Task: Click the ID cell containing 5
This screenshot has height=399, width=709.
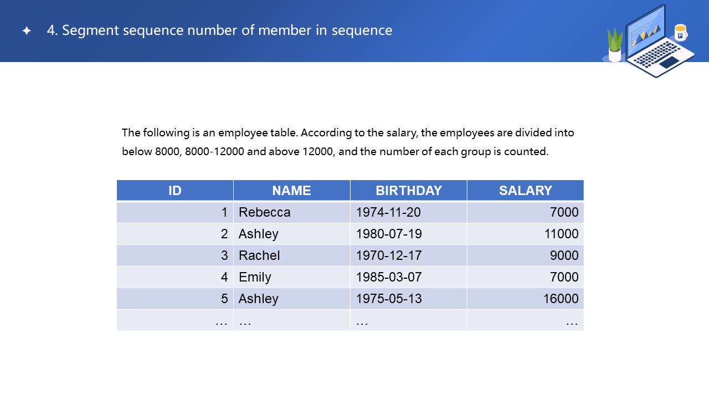Action: (x=224, y=299)
